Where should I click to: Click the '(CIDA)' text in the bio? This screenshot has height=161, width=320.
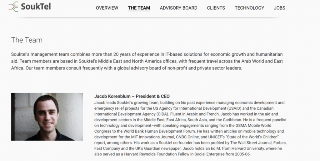162,114
